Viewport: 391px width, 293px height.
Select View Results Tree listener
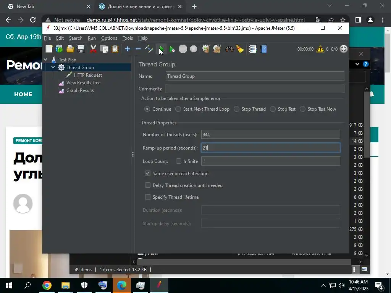click(x=83, y=83)
